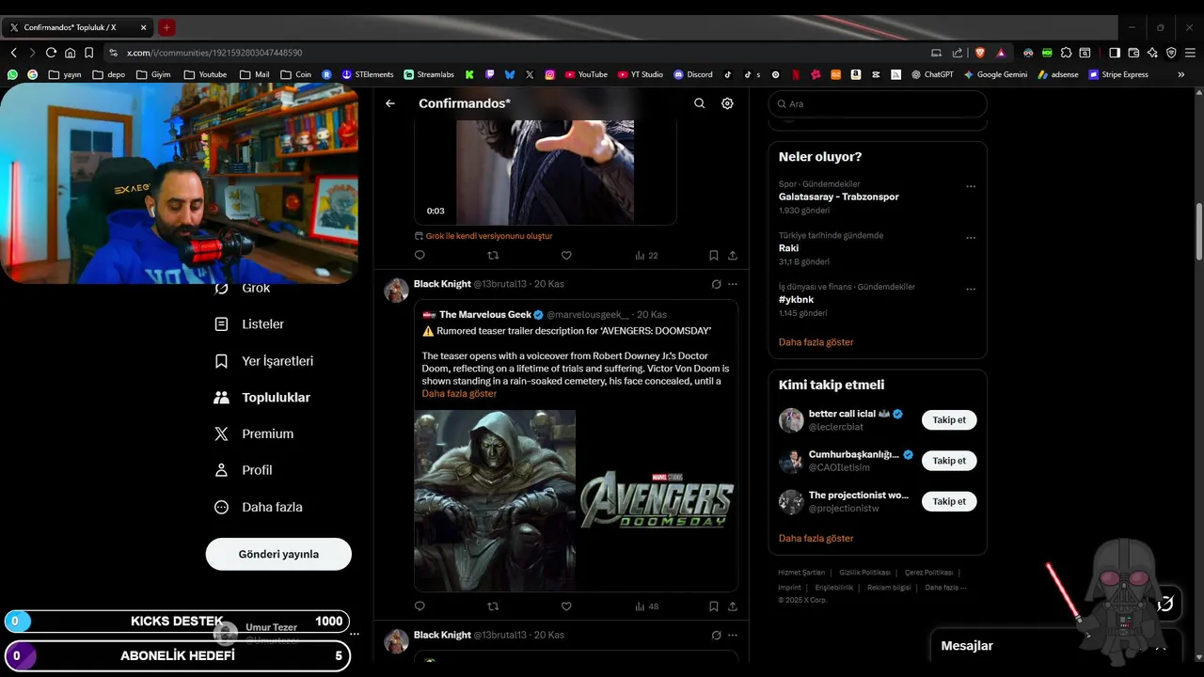Like the video post with 22 views

tap(566, 255)
